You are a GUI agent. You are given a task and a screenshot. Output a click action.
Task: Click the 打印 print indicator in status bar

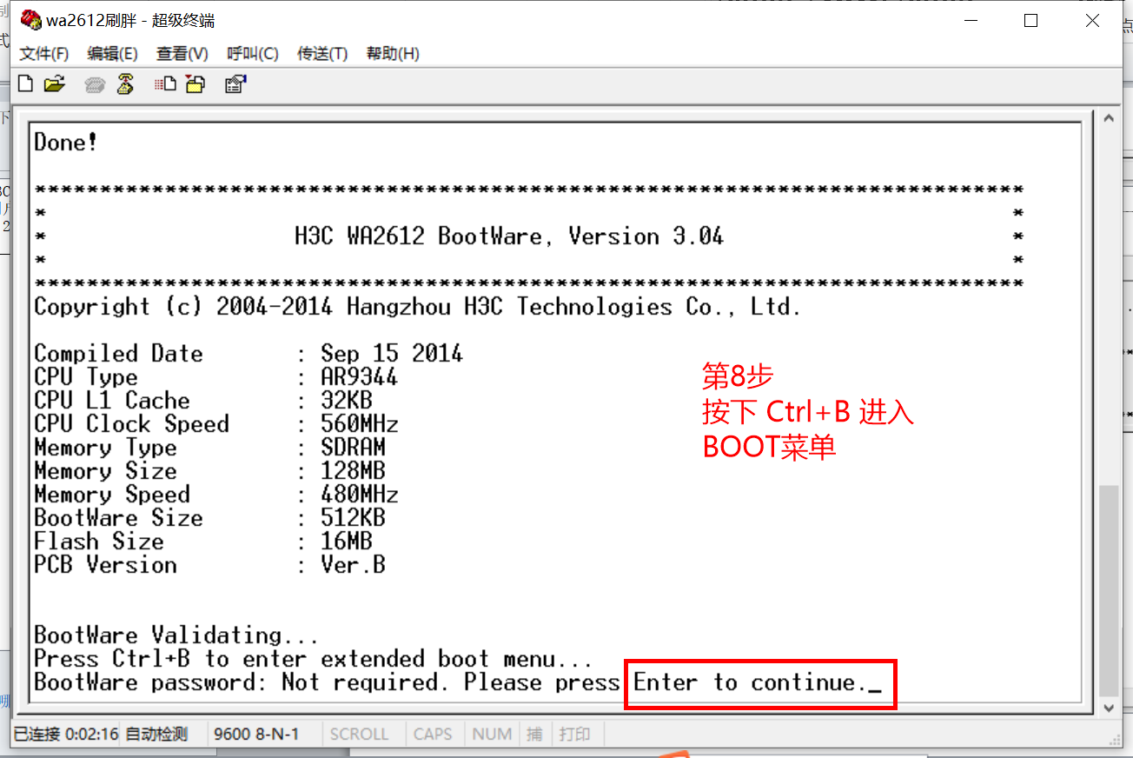pos(573,735)
